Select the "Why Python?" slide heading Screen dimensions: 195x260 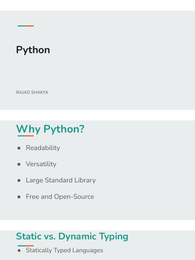tap(50, 129)
